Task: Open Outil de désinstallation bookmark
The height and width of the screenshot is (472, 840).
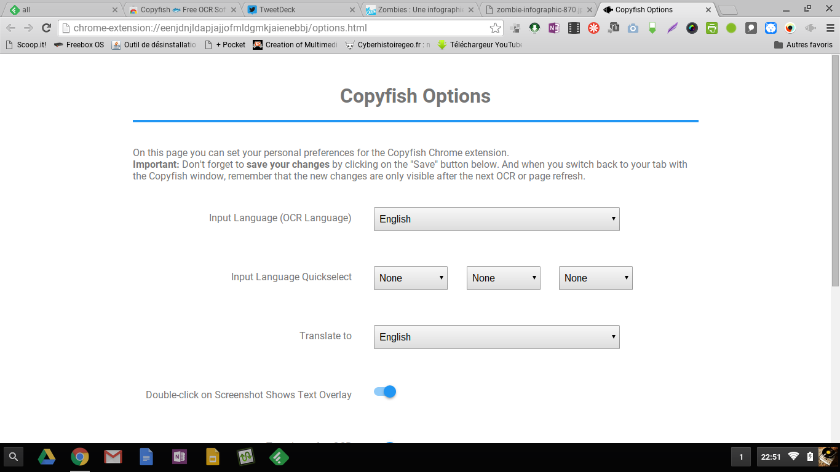Action: [x=154, y=45]
